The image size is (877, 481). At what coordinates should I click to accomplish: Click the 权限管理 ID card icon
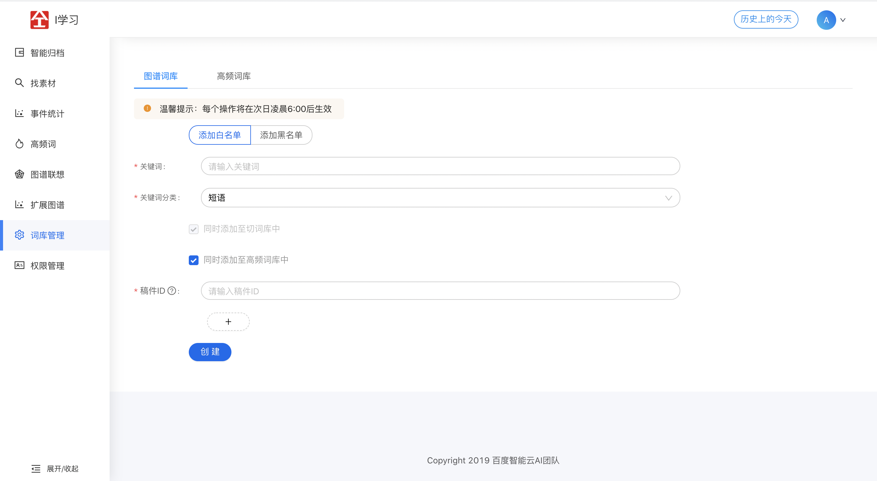(19, 265)
